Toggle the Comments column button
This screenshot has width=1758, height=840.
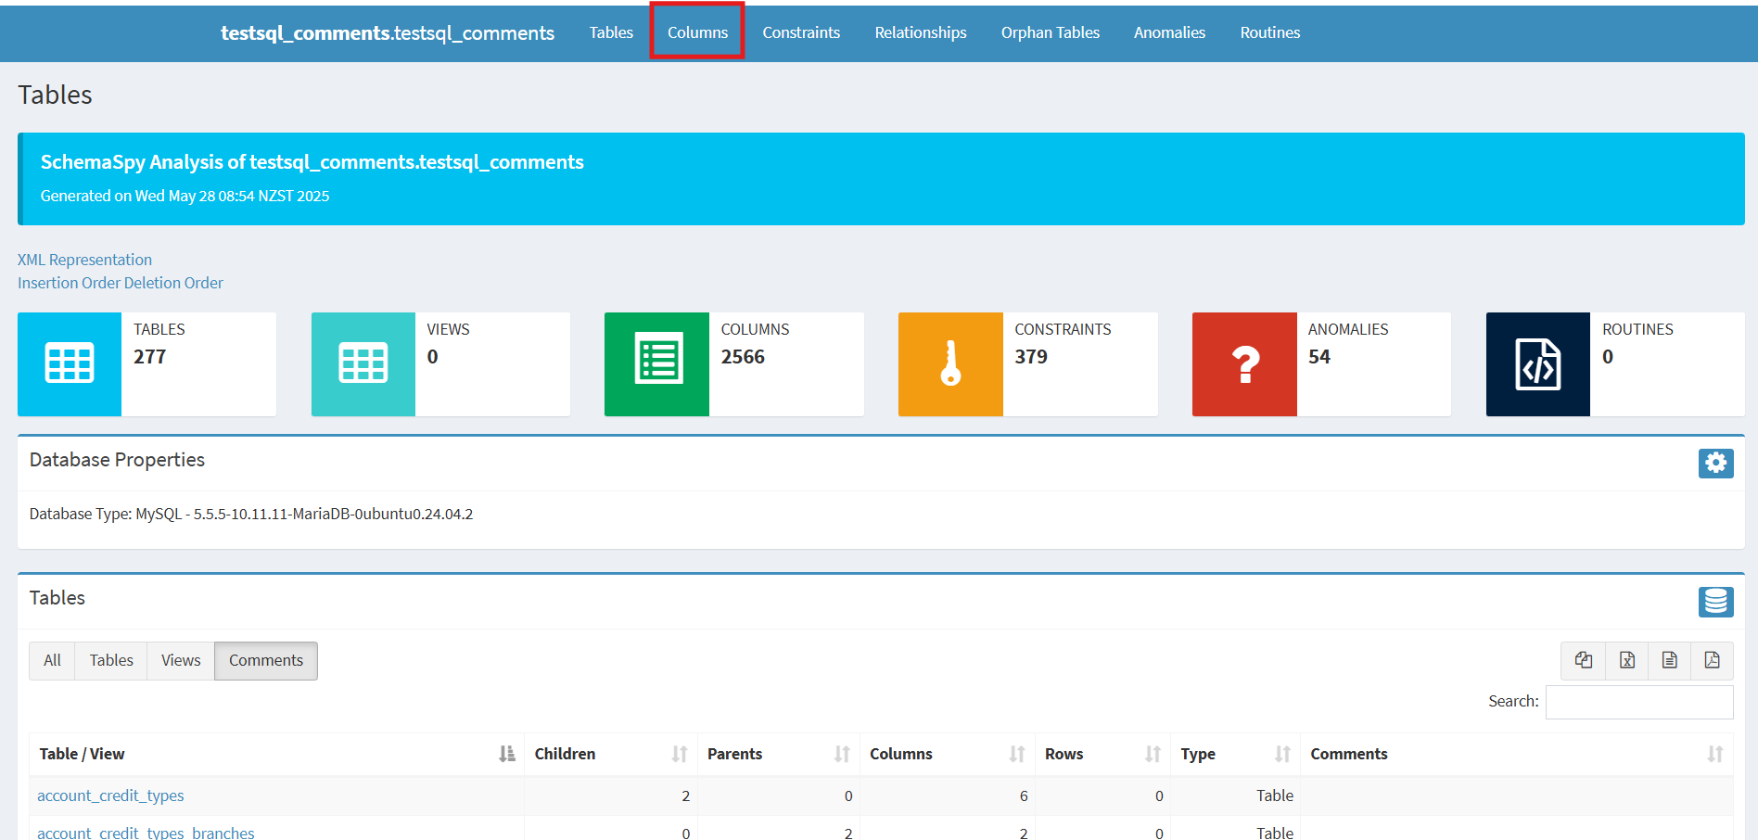click(266, 660)
